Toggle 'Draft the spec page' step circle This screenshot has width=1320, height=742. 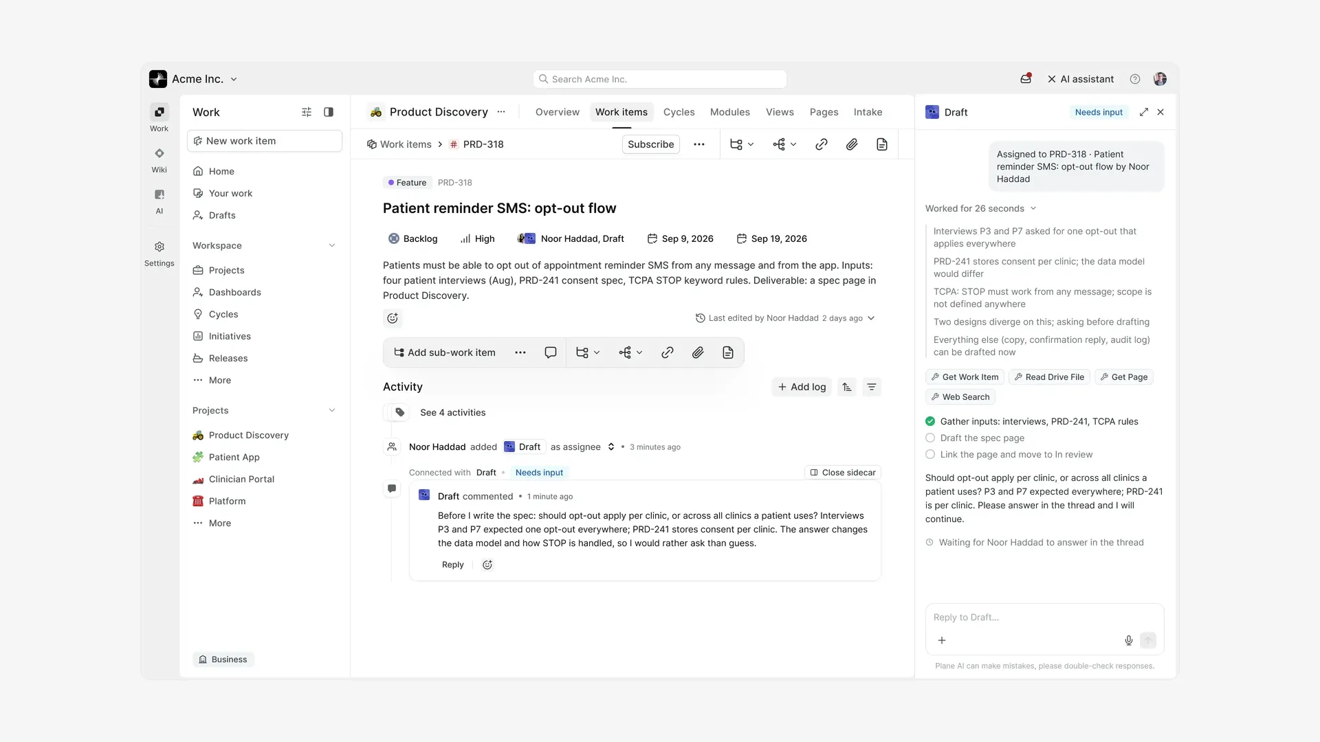click(x=930, y=438)
